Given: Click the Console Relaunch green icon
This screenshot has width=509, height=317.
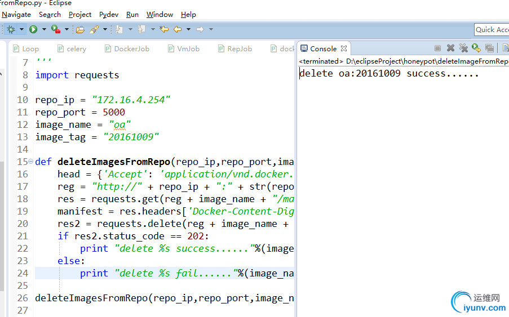Looking at the screenshot, I should point(476,48).
